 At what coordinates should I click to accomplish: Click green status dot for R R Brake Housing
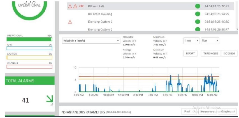coord(198,14)
